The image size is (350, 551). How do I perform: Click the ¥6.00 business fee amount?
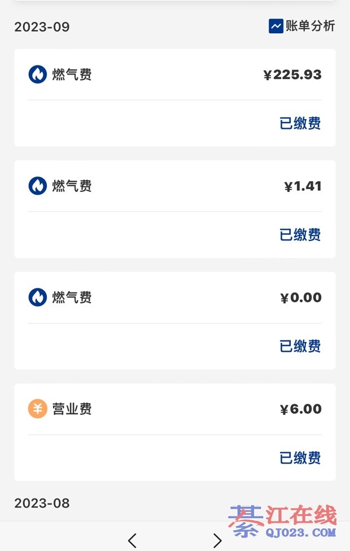tap(301, 409)
